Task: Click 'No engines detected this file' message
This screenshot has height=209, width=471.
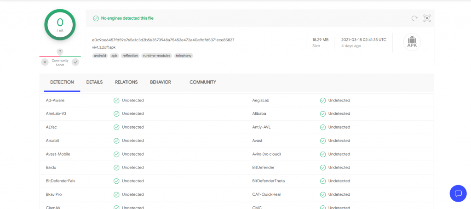Action: [x=127, y=18]
